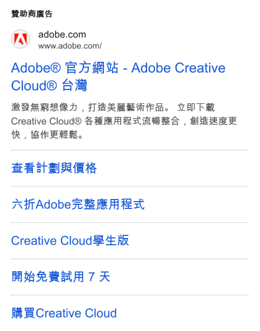The width and height of the screenshot is (260, 331).
Task: Open the 查看計劃與價格 sitelink
Action: 54,168
